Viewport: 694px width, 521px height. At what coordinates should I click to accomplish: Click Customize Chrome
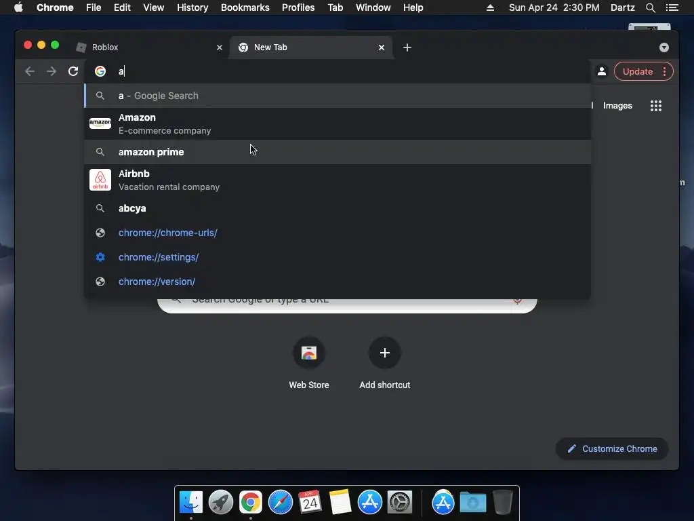pyautogui.click(x=612, y=449)
